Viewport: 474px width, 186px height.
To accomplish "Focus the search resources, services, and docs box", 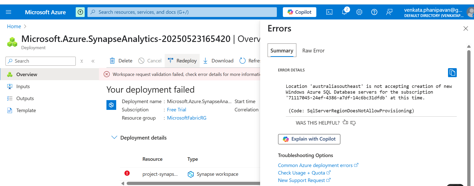I will [x=182, y=12].
